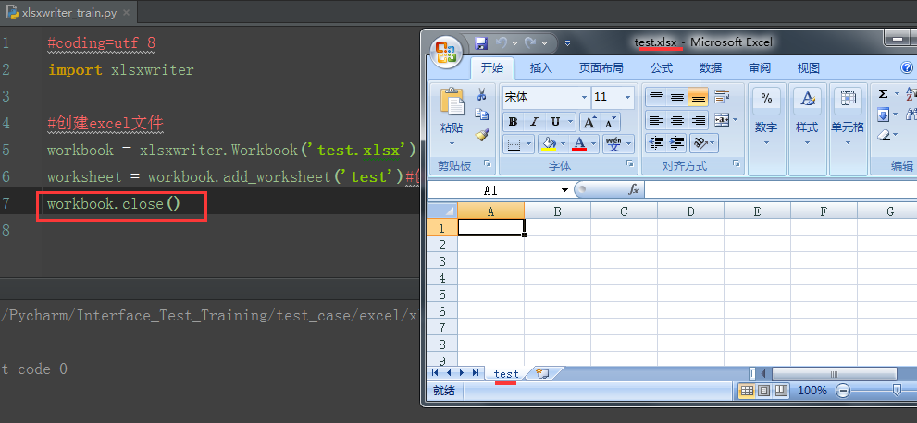Zoom out with the minus button
Viewport: 917px width, 423px height.
(843, 391)
